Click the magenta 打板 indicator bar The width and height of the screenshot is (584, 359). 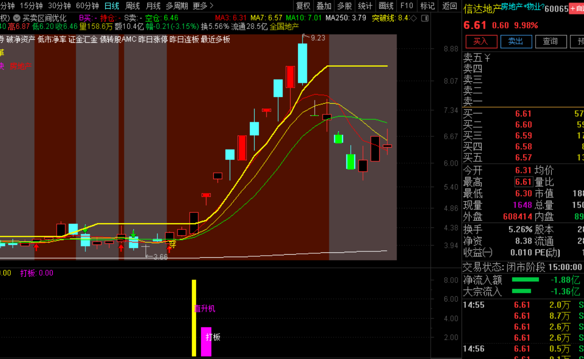coord(206,341)
